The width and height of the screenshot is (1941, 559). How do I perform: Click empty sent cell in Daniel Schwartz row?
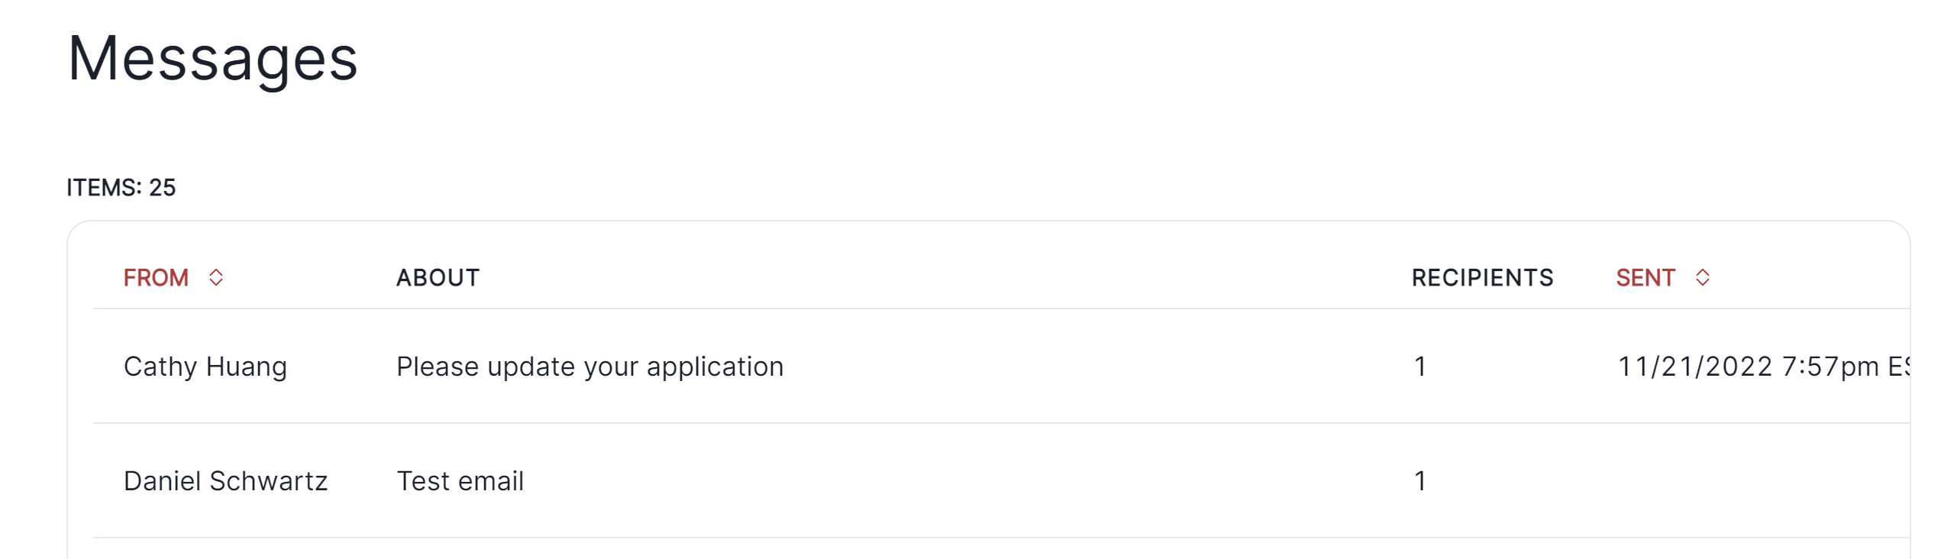[1756, 481]
